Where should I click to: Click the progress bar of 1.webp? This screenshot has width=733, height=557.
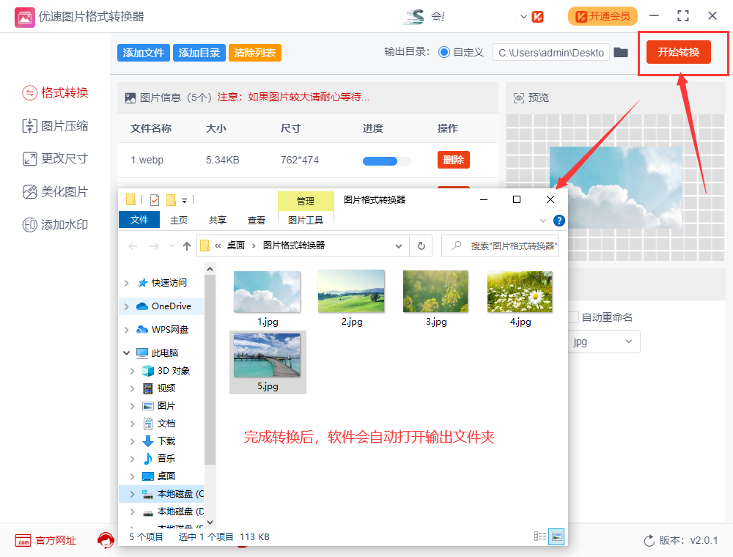coord(386,160)
